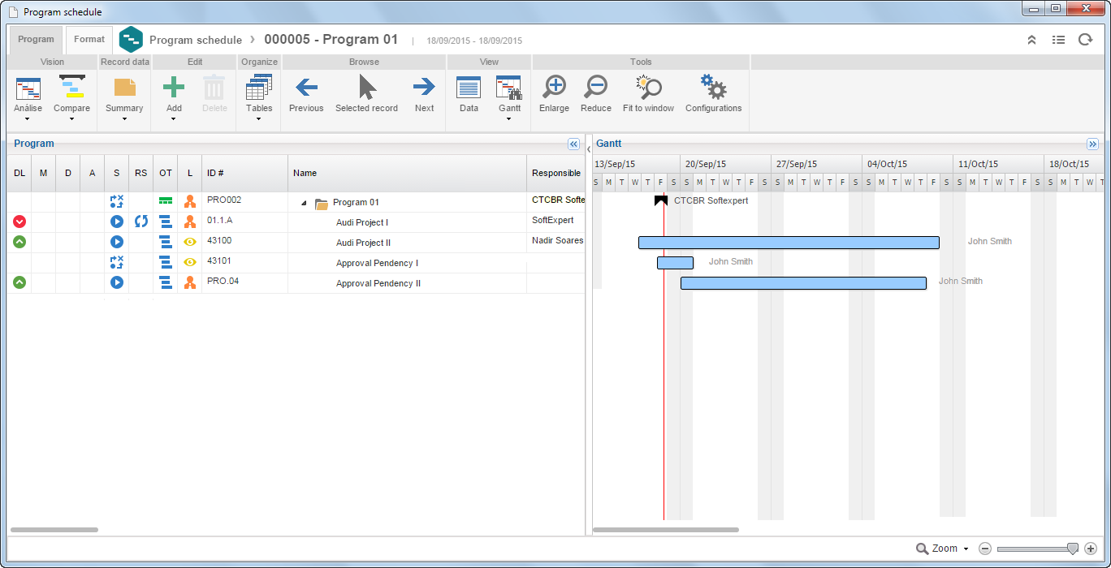The image size is (1111, 568).
Task: Collapse ribbon with double chevron up icon
Action: click(x=1032, y=39)
